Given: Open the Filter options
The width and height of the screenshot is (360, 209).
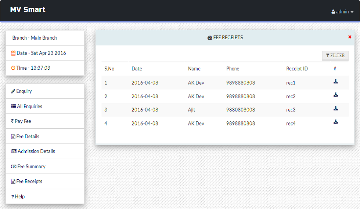Looking at the screenshot, I should 335,56.
